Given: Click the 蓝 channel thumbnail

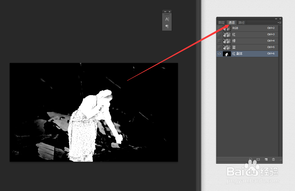Looking at the screenshot, I should 227,48.
